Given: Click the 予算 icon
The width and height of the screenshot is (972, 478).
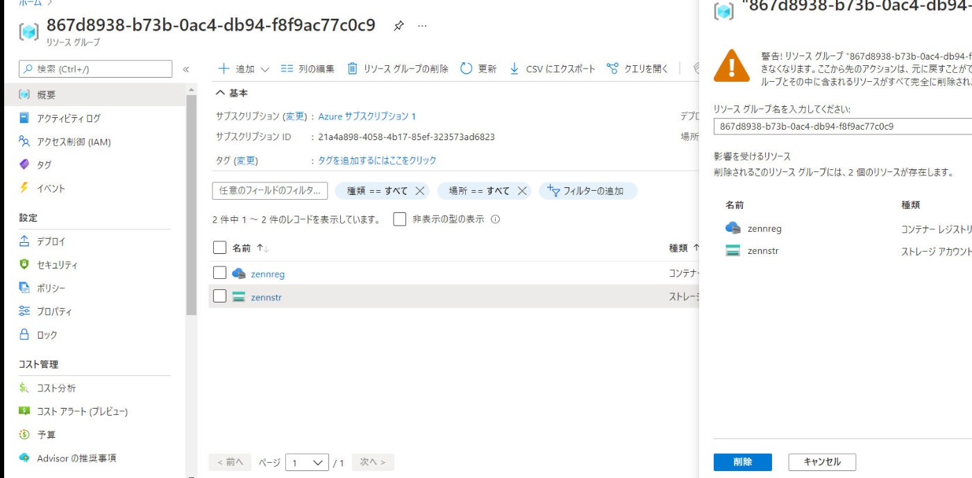Looking at the screenshot, I should coord(24,435).
